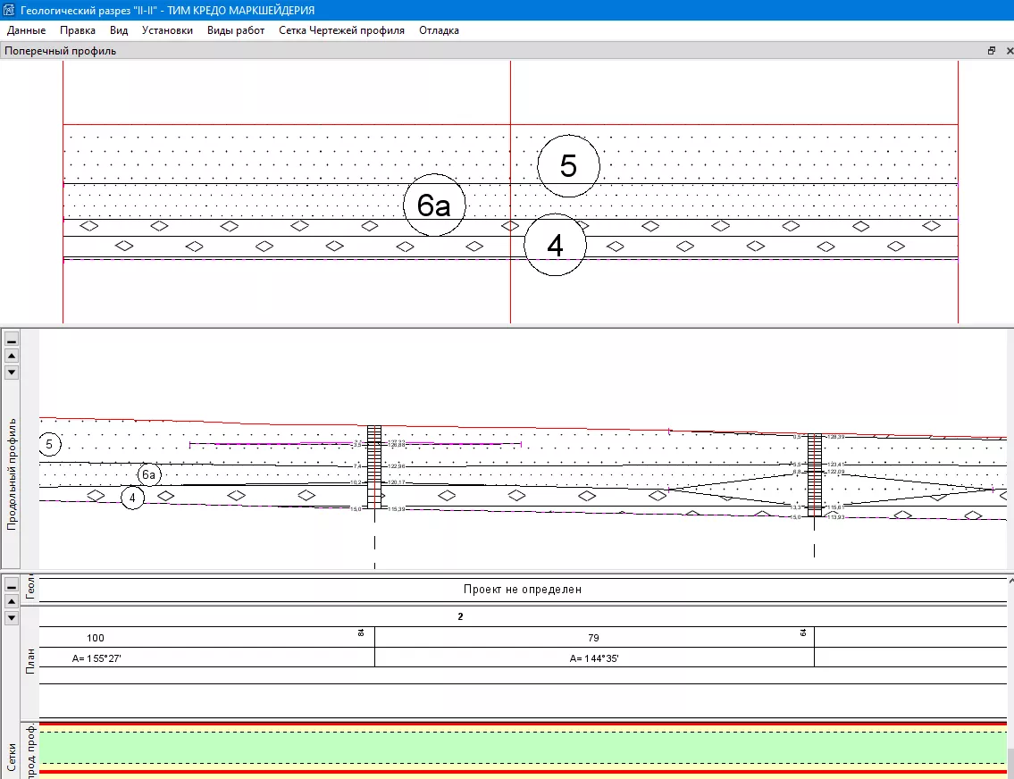Open the Установки menu
Image resolution: width=1014 pixels, height=779 pixels.
click(167, 30)
